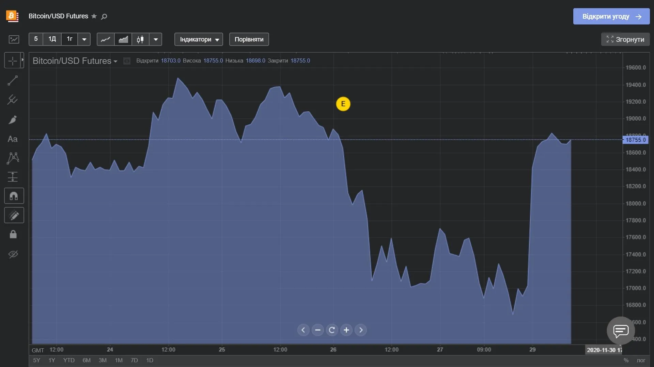Toggle stay-in-drawing-mode pencil button

tap(14, 215)
